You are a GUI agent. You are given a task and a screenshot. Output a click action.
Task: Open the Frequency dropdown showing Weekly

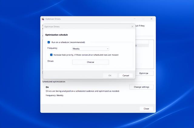pyautogui.click(x=90, y=49)
